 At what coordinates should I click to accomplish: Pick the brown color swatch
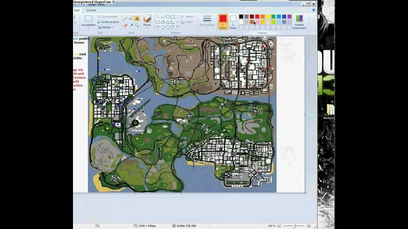(252, 22)
